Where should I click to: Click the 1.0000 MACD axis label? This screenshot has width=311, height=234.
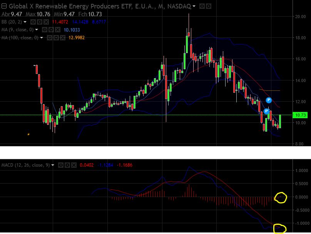coord(301,170)
